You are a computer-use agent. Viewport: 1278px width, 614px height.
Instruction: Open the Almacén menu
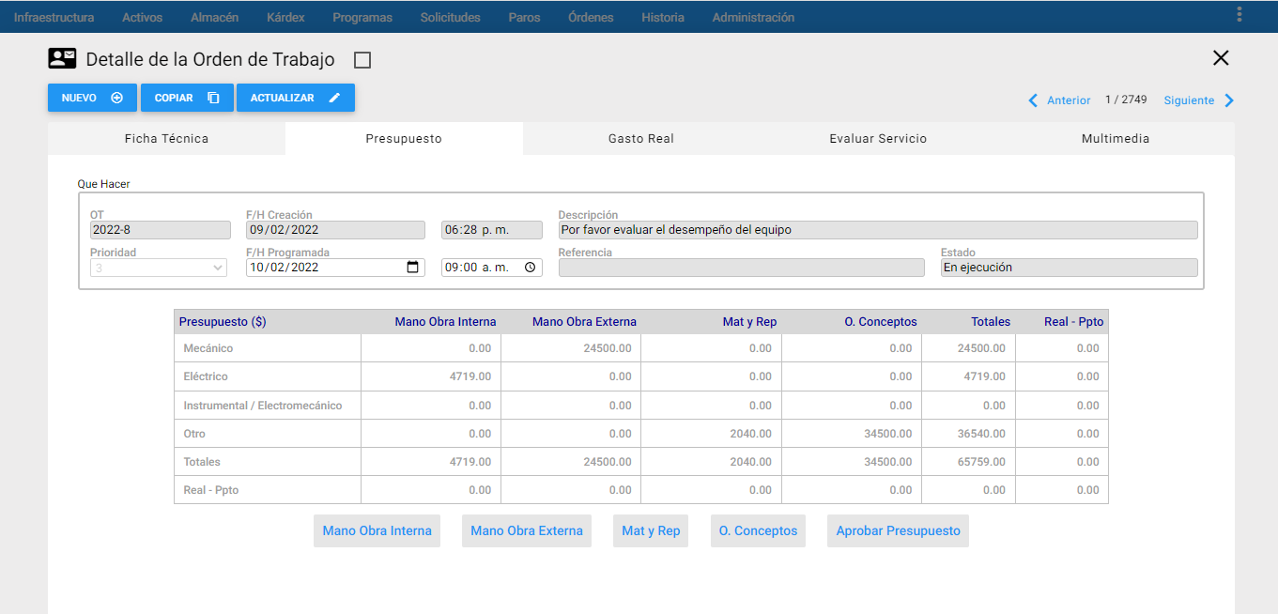tap(214, 17)
